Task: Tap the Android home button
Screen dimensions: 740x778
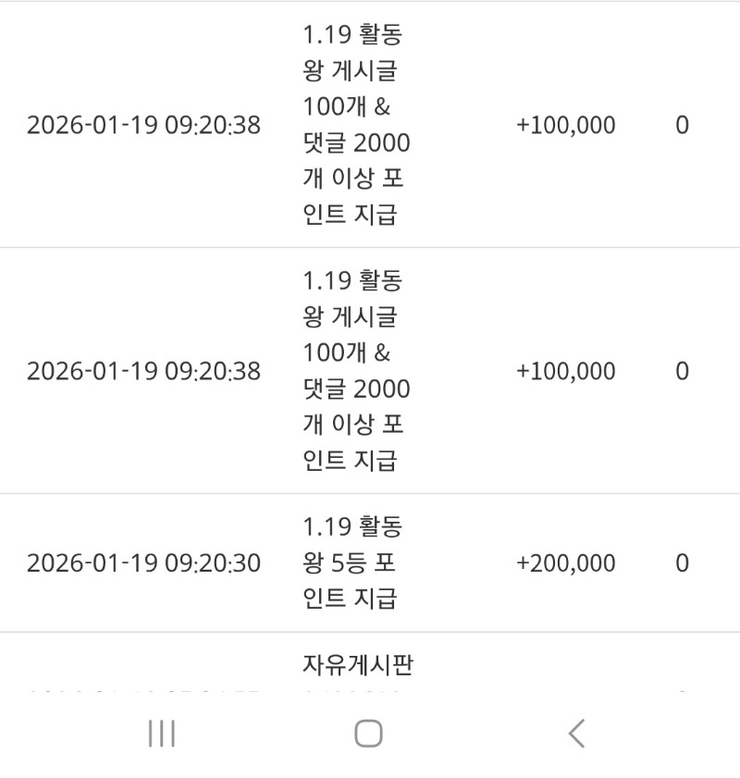Action: click(x=368, y=734)
